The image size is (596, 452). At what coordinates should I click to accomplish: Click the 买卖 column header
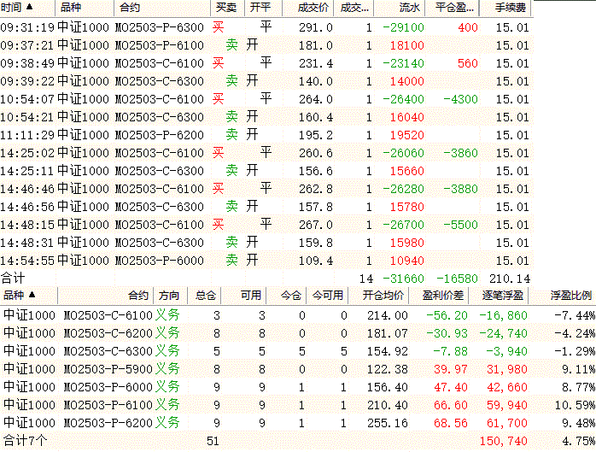pyautogui.click(x=227, y=8)
